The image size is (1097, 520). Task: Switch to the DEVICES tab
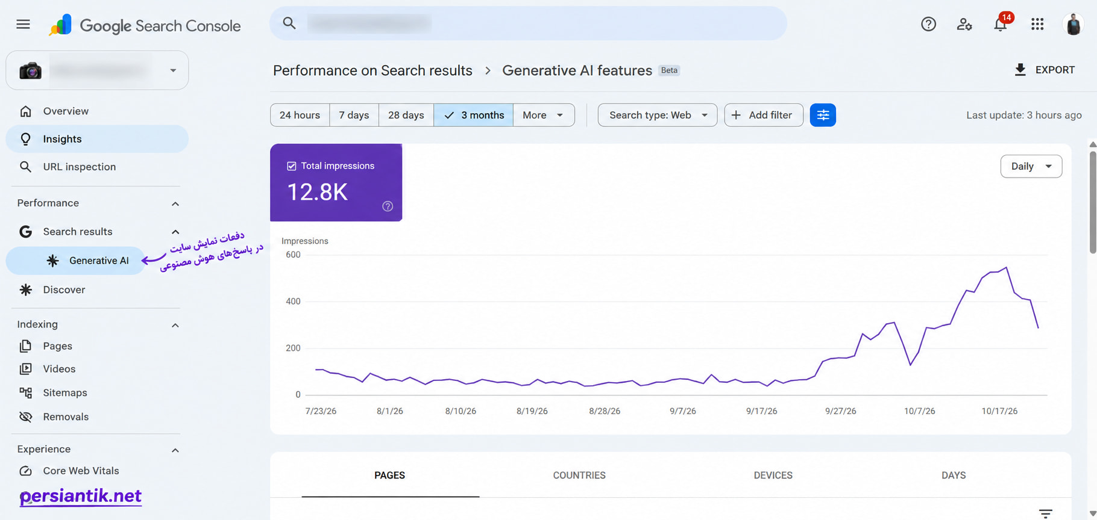pyautogui.click(x=773, y=475)
